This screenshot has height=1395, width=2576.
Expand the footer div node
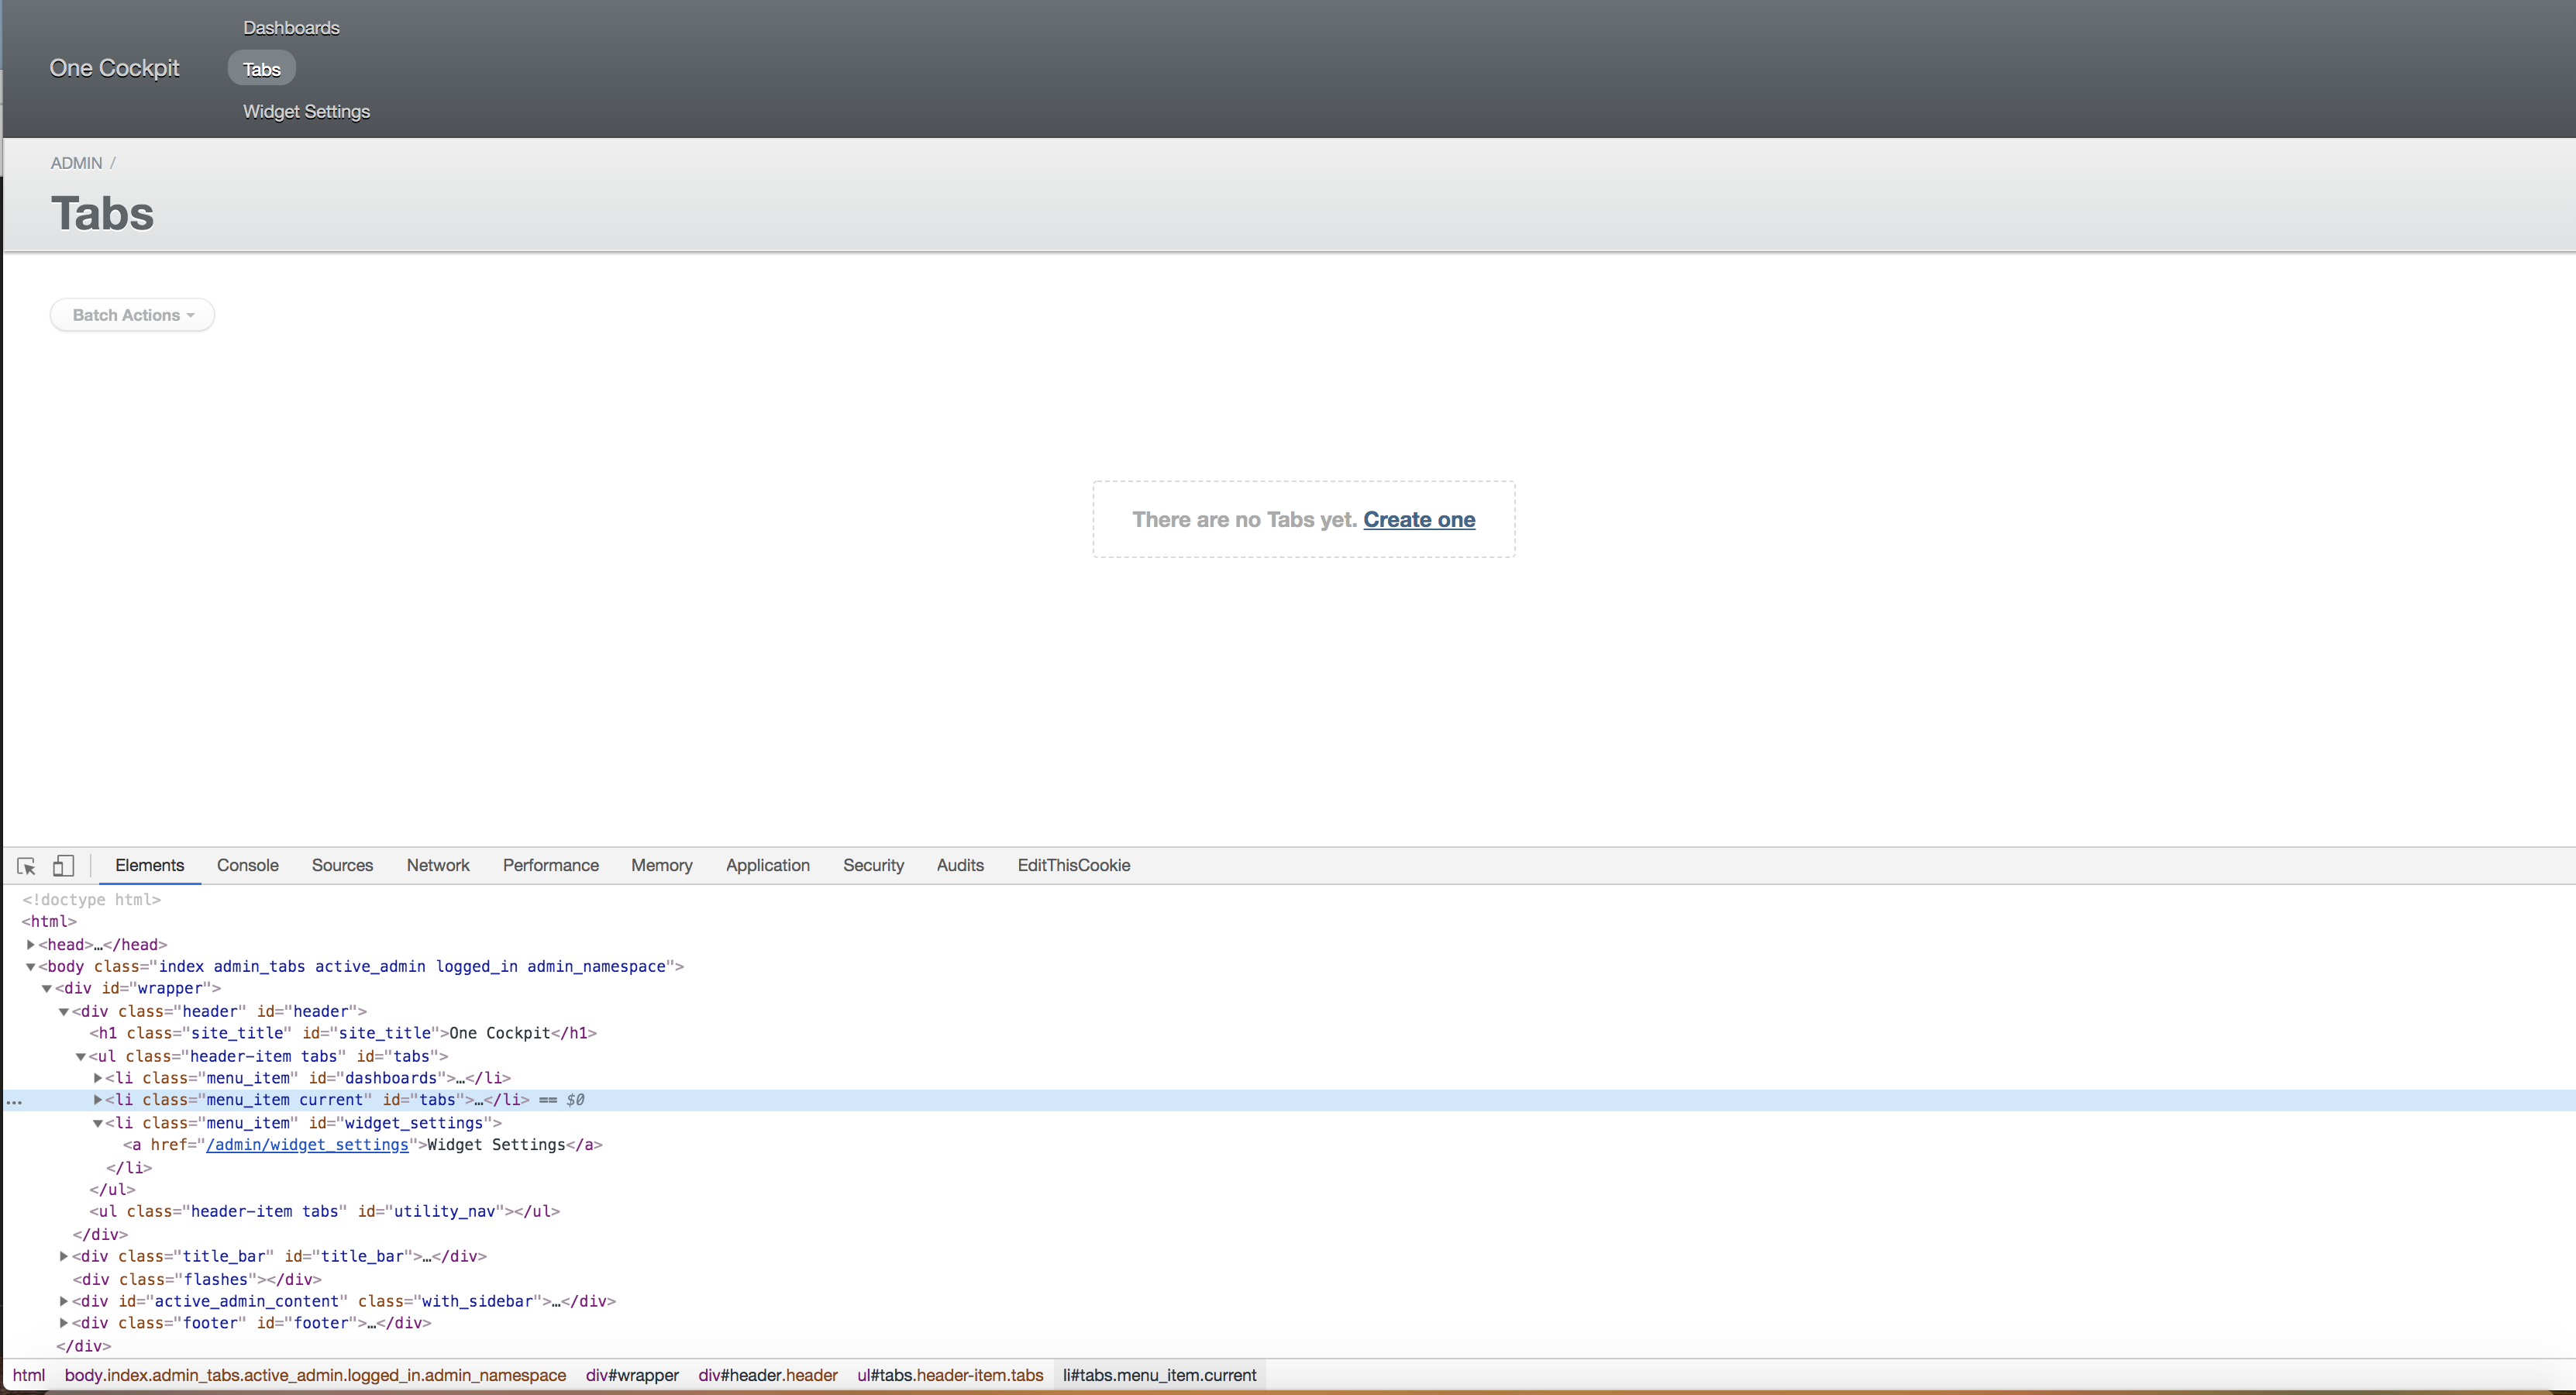[63, 1322]
